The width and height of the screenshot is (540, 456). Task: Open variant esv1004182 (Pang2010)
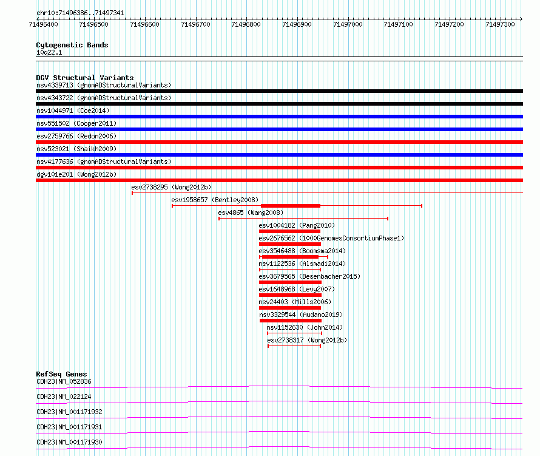tap(297, 225)
